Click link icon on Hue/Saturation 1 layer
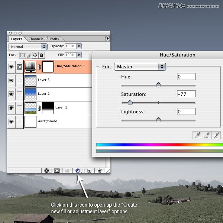Viewport: 223px width, 223px height. tap(39, 67)
